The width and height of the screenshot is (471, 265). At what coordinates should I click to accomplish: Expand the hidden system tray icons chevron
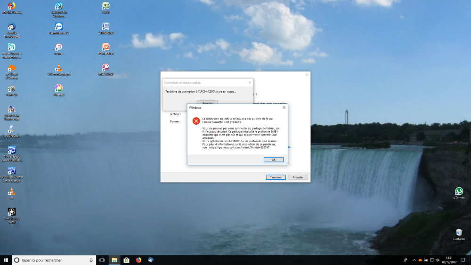[x=414, y=260]
